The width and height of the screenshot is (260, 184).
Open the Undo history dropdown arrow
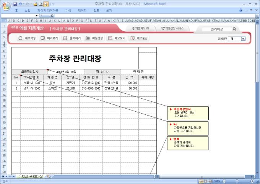pyautogui.click(x=23, y=4)
